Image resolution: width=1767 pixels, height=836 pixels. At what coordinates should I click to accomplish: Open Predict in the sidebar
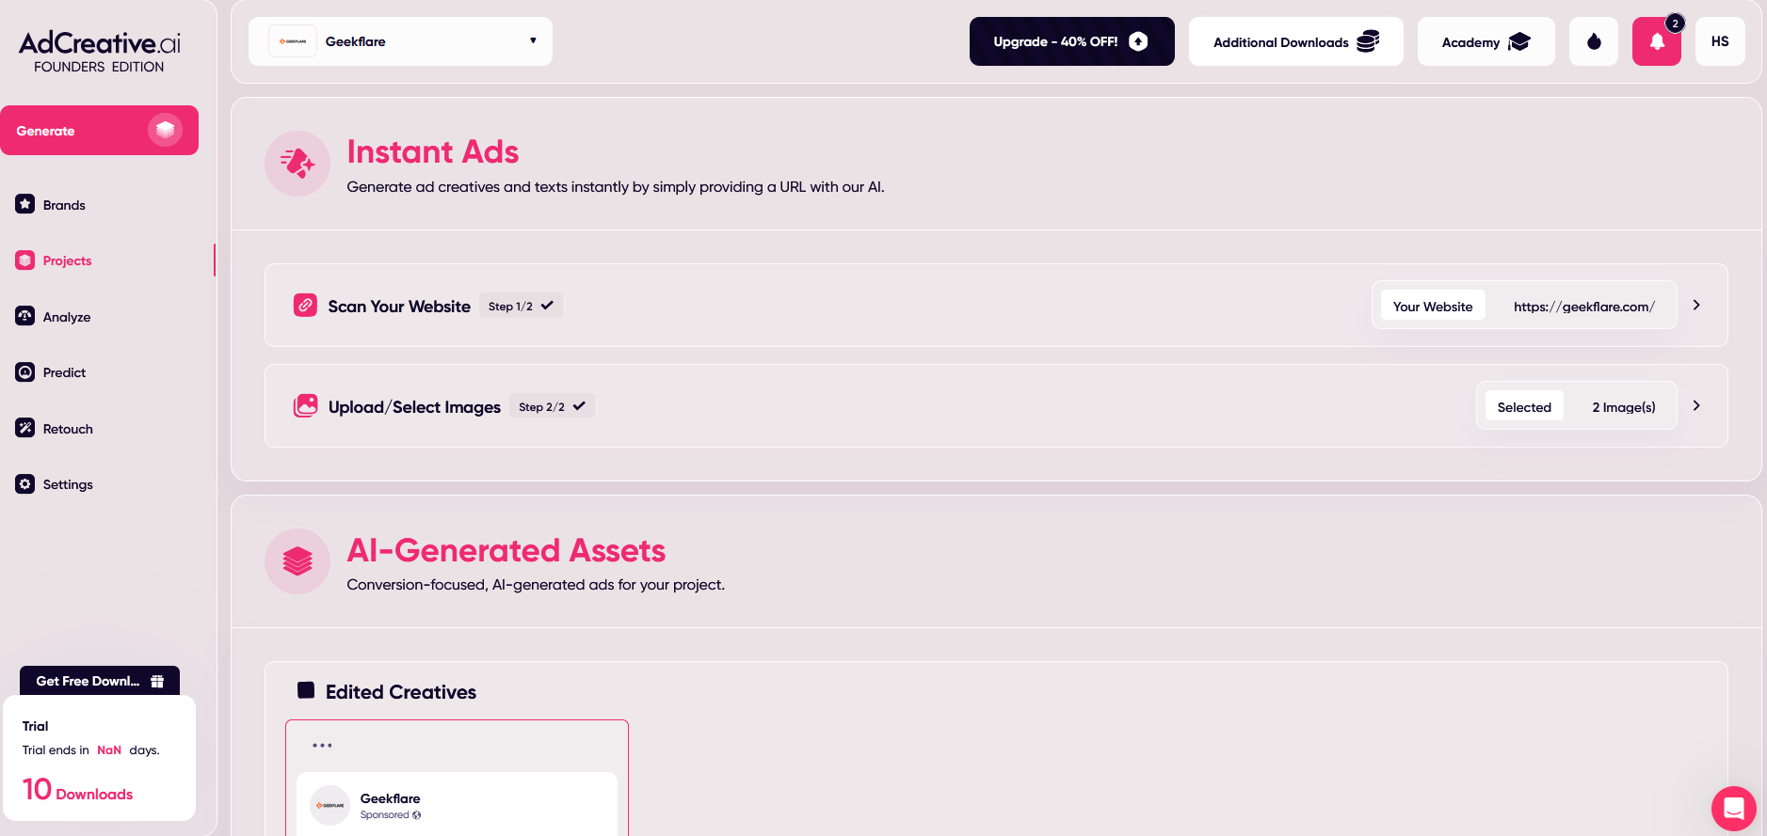(x=64, y=372)
